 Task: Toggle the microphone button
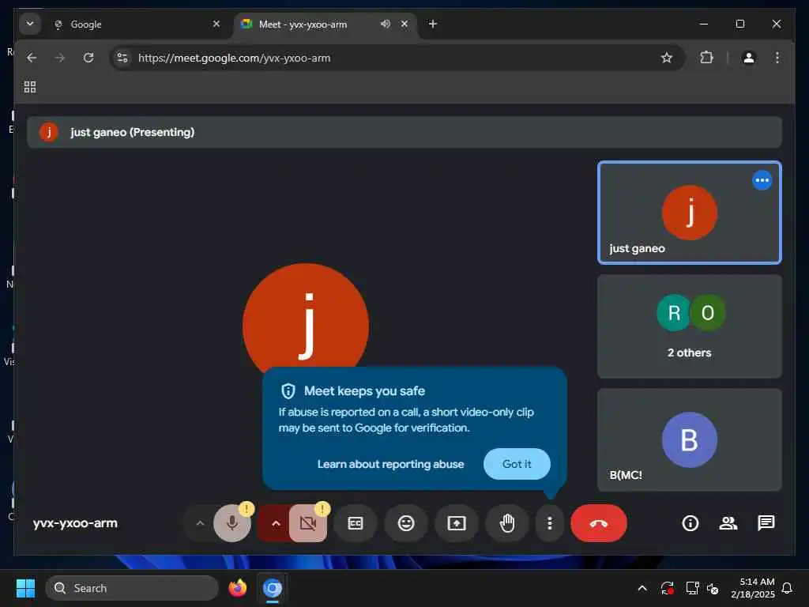232,523
